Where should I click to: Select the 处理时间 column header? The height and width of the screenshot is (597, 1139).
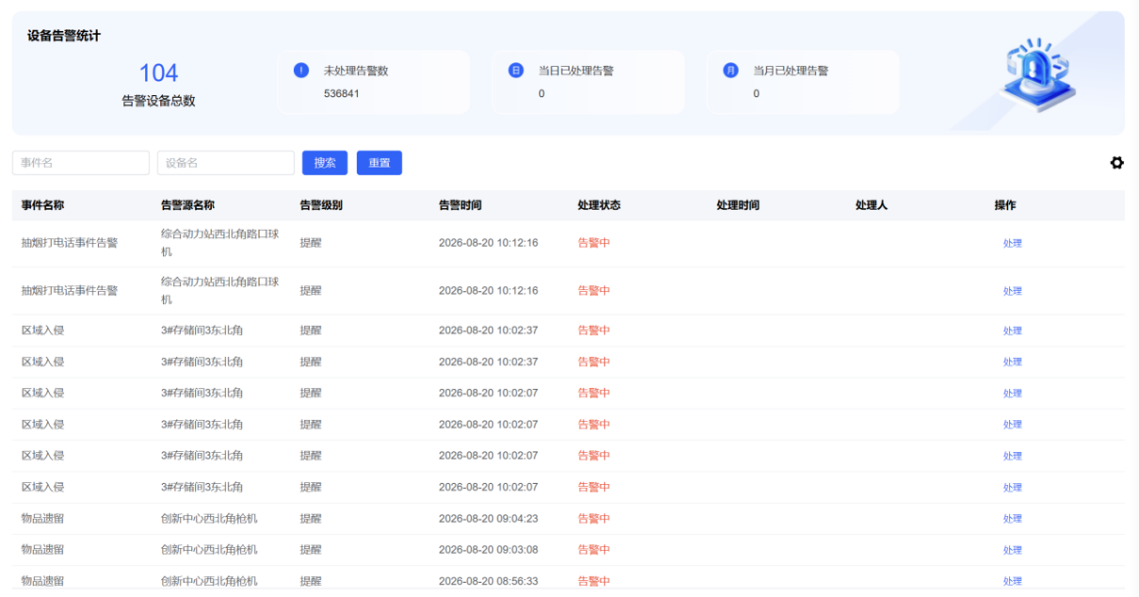pyautogui.click(x=738, y=205)
